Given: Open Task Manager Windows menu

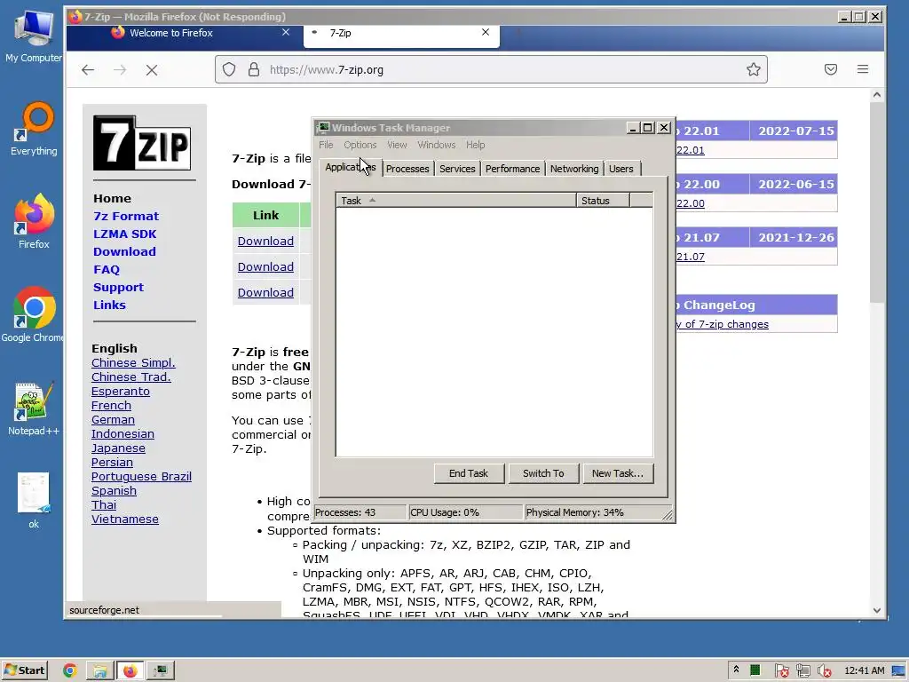Looking at the screenshot, I should (x=437, y=145).
